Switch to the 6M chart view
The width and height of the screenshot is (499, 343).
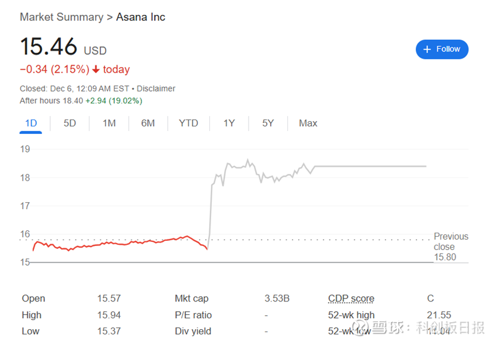point(148,123)
